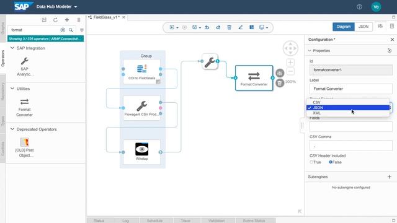Switch to JSON view
This screenshot has width=397, height=223.
pos(364,27)
